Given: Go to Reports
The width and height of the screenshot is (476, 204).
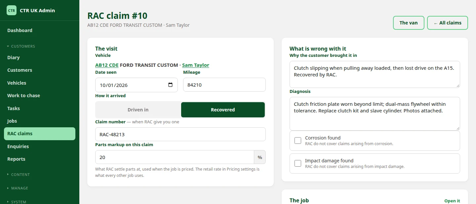Looking at the screenshot, I should coord(40,159).
